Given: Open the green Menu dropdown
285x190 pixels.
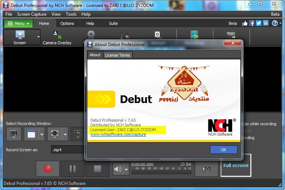Looking at the screenshot, I should [x=18, y=23].
